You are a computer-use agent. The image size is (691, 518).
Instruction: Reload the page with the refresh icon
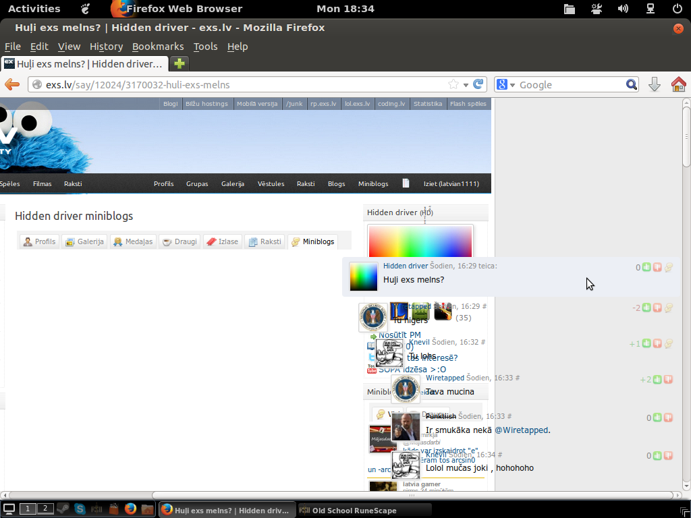pos(478,84)
